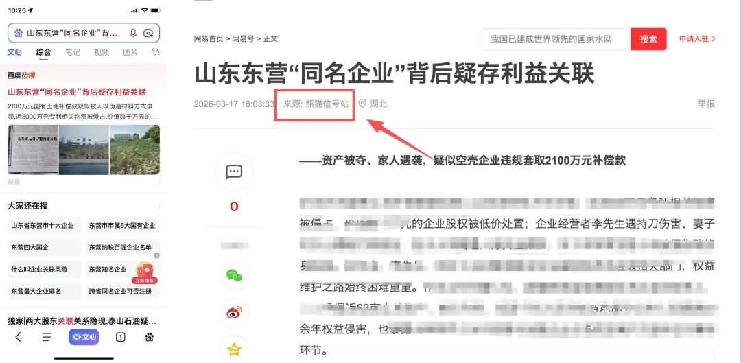Viewport: 741px width, 363px height.
Task: Open the hamburger menu in bottom bar
Action: [47, 337]
